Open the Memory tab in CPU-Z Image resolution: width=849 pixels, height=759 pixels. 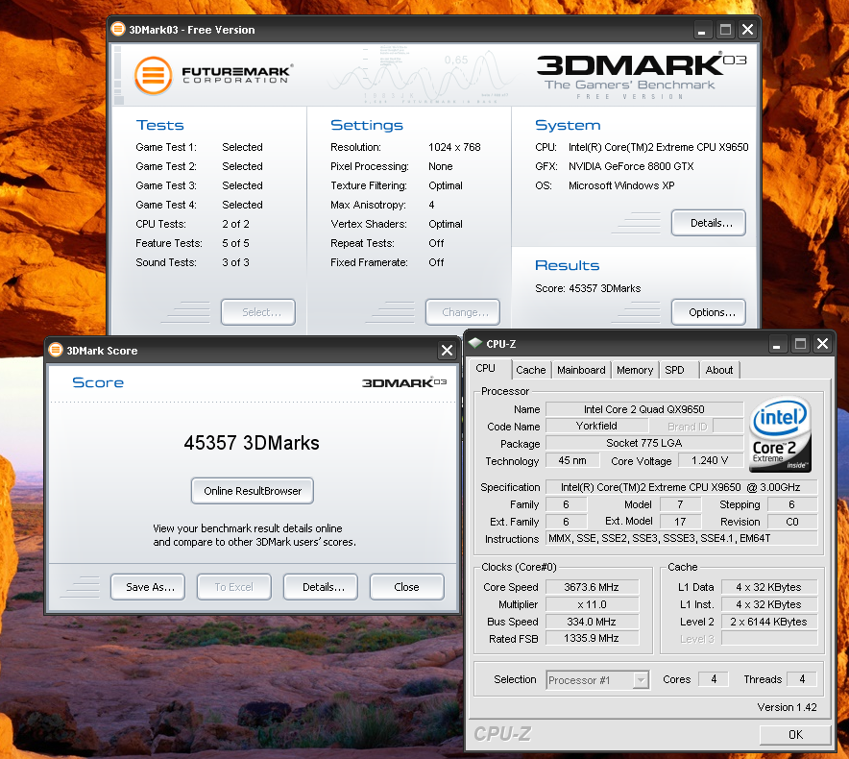click(635, 370)
